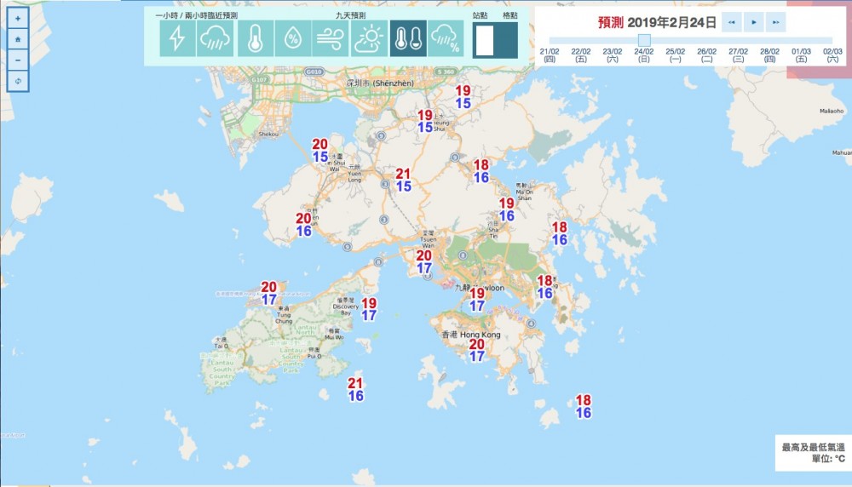Click the 19/17 marker at Discovery Bay
The width and height of the screenshot is (852, 487).
(369, 309)
